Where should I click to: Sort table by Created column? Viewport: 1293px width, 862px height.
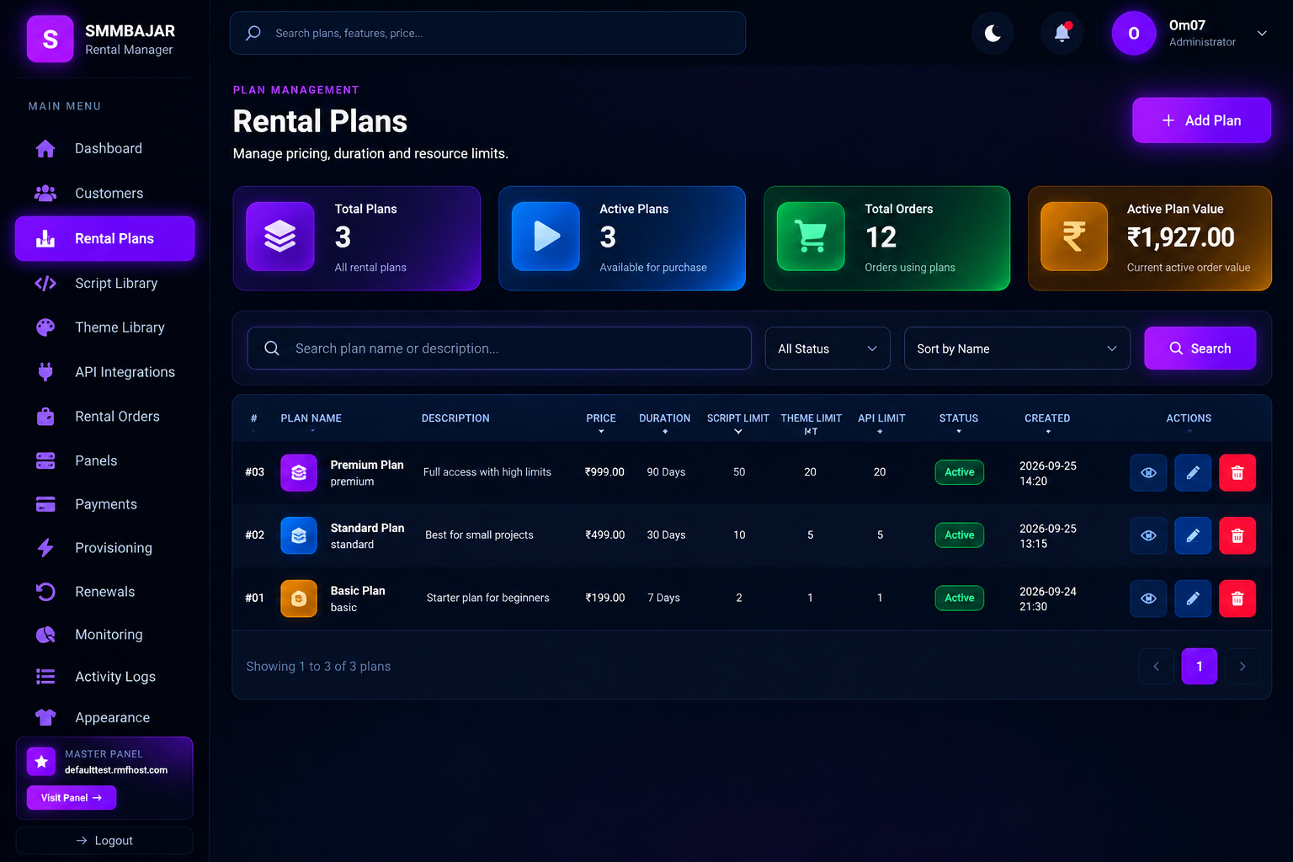1047,423
